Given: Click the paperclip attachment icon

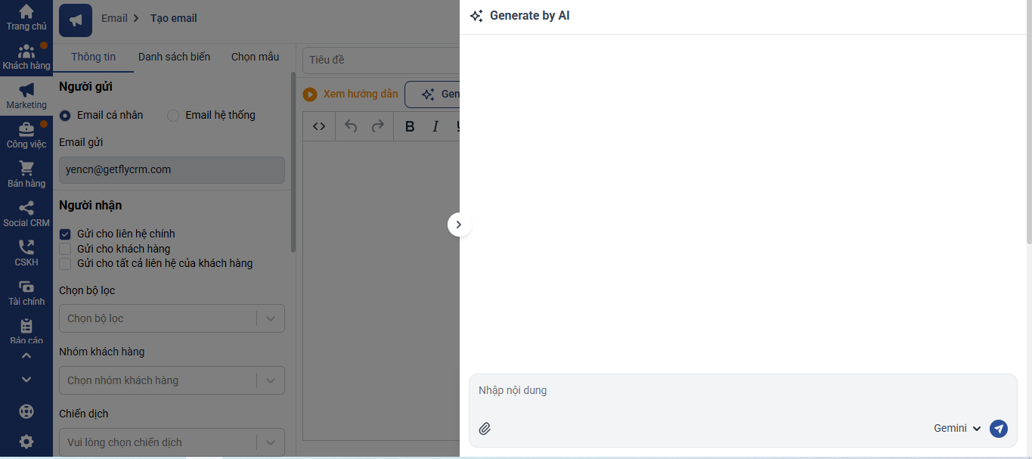Looking at the screenshot, I should 485,429.
